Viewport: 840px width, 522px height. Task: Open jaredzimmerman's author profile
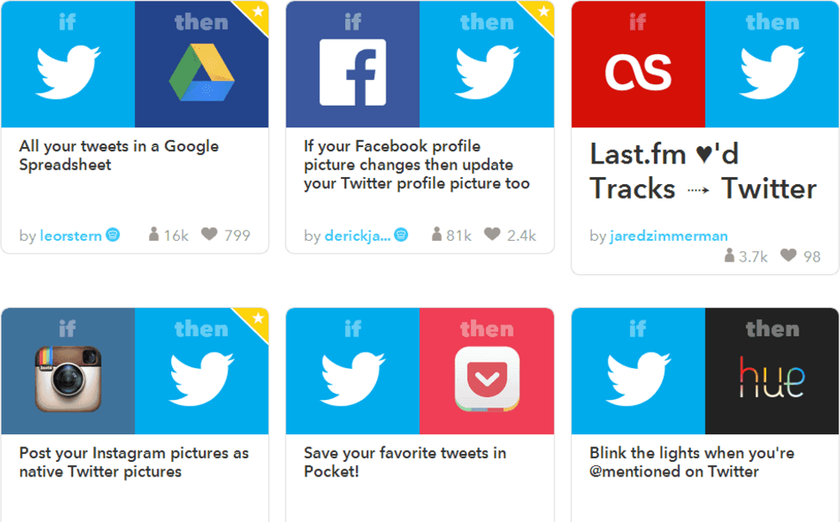pyautogui.click(x=669, y=236)
